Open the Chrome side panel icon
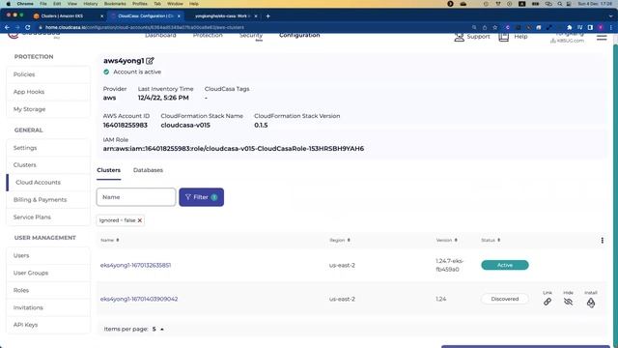 (590, 27)
